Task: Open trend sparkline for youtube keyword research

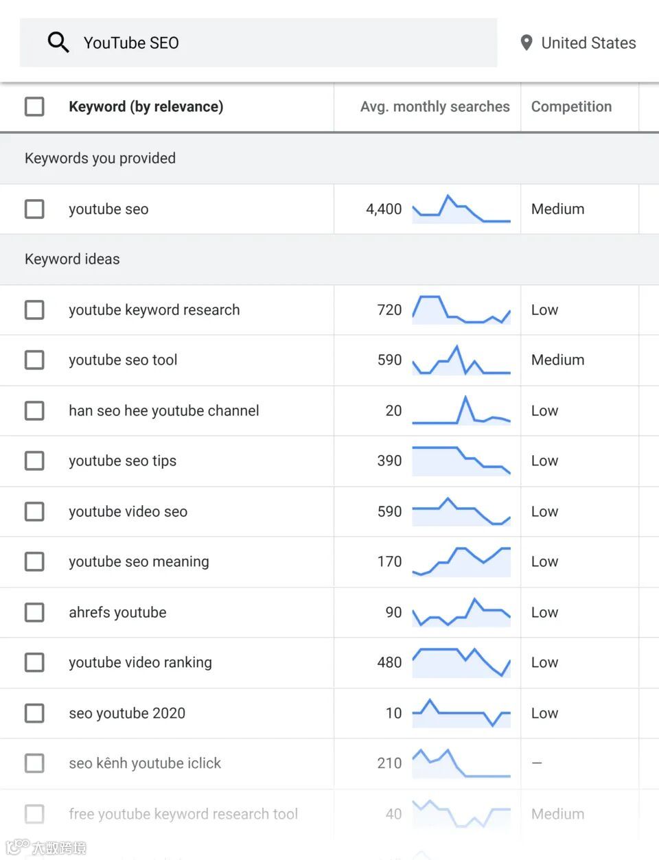Action: click(x=461, y=310)
